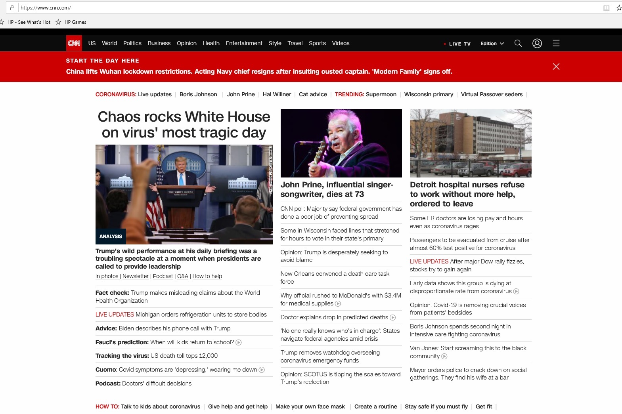Image resolution: width=622 pixels, height=414 pixels.
Task: Play video icon for McDonald's medical supplies story
Action: (x=338, y=303)
